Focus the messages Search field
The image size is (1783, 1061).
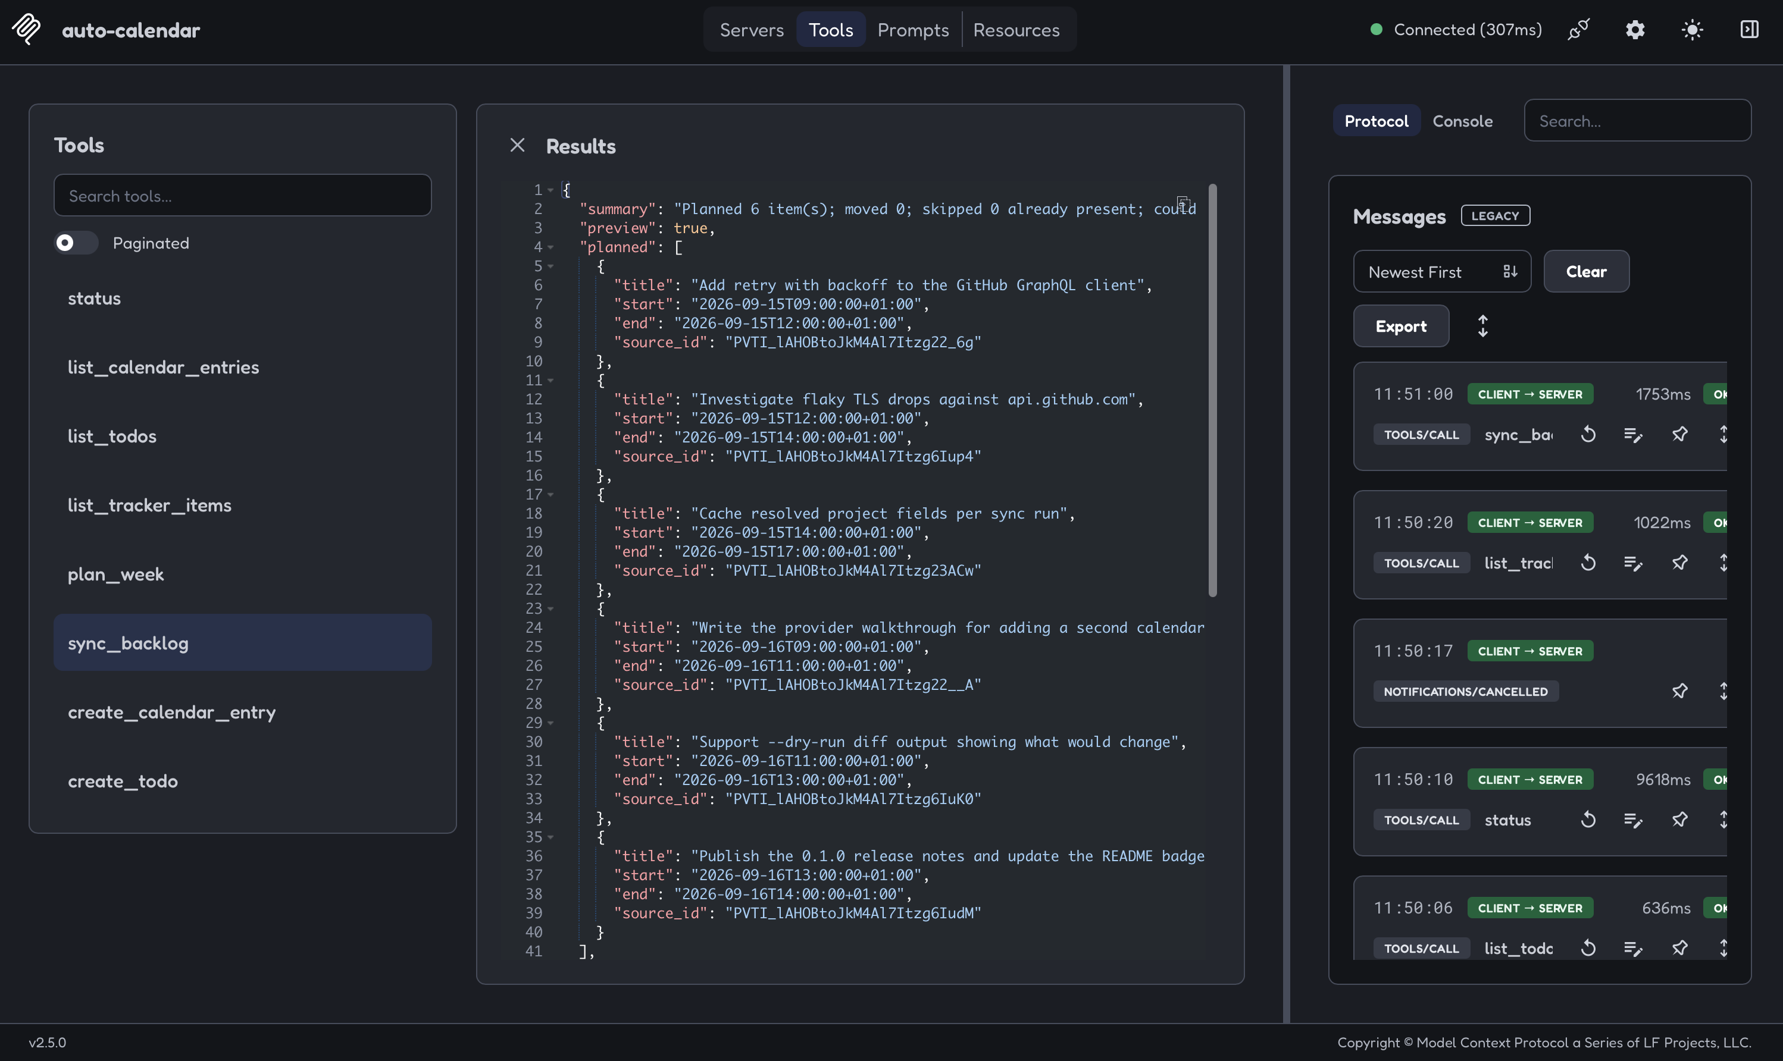1637,121
